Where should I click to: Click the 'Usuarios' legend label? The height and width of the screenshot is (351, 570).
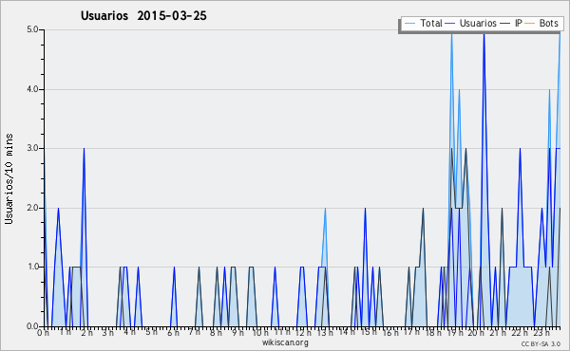(x=478, y=23)
